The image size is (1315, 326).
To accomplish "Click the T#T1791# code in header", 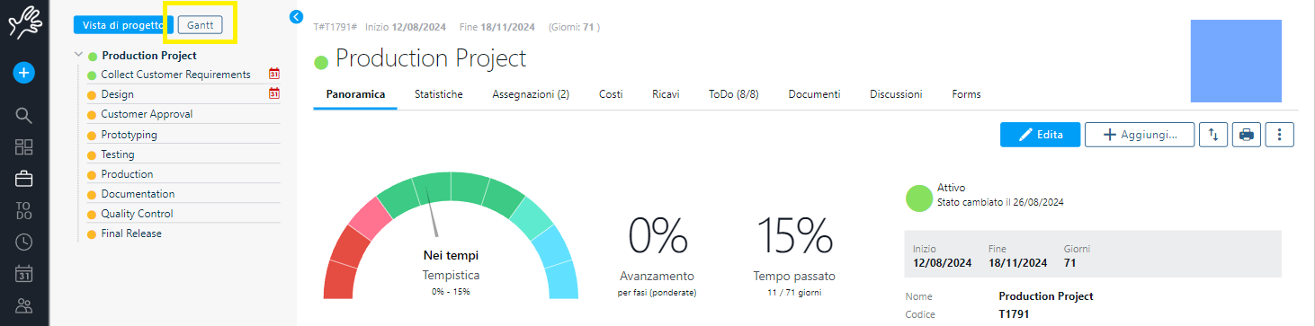I will pos(335,27).
